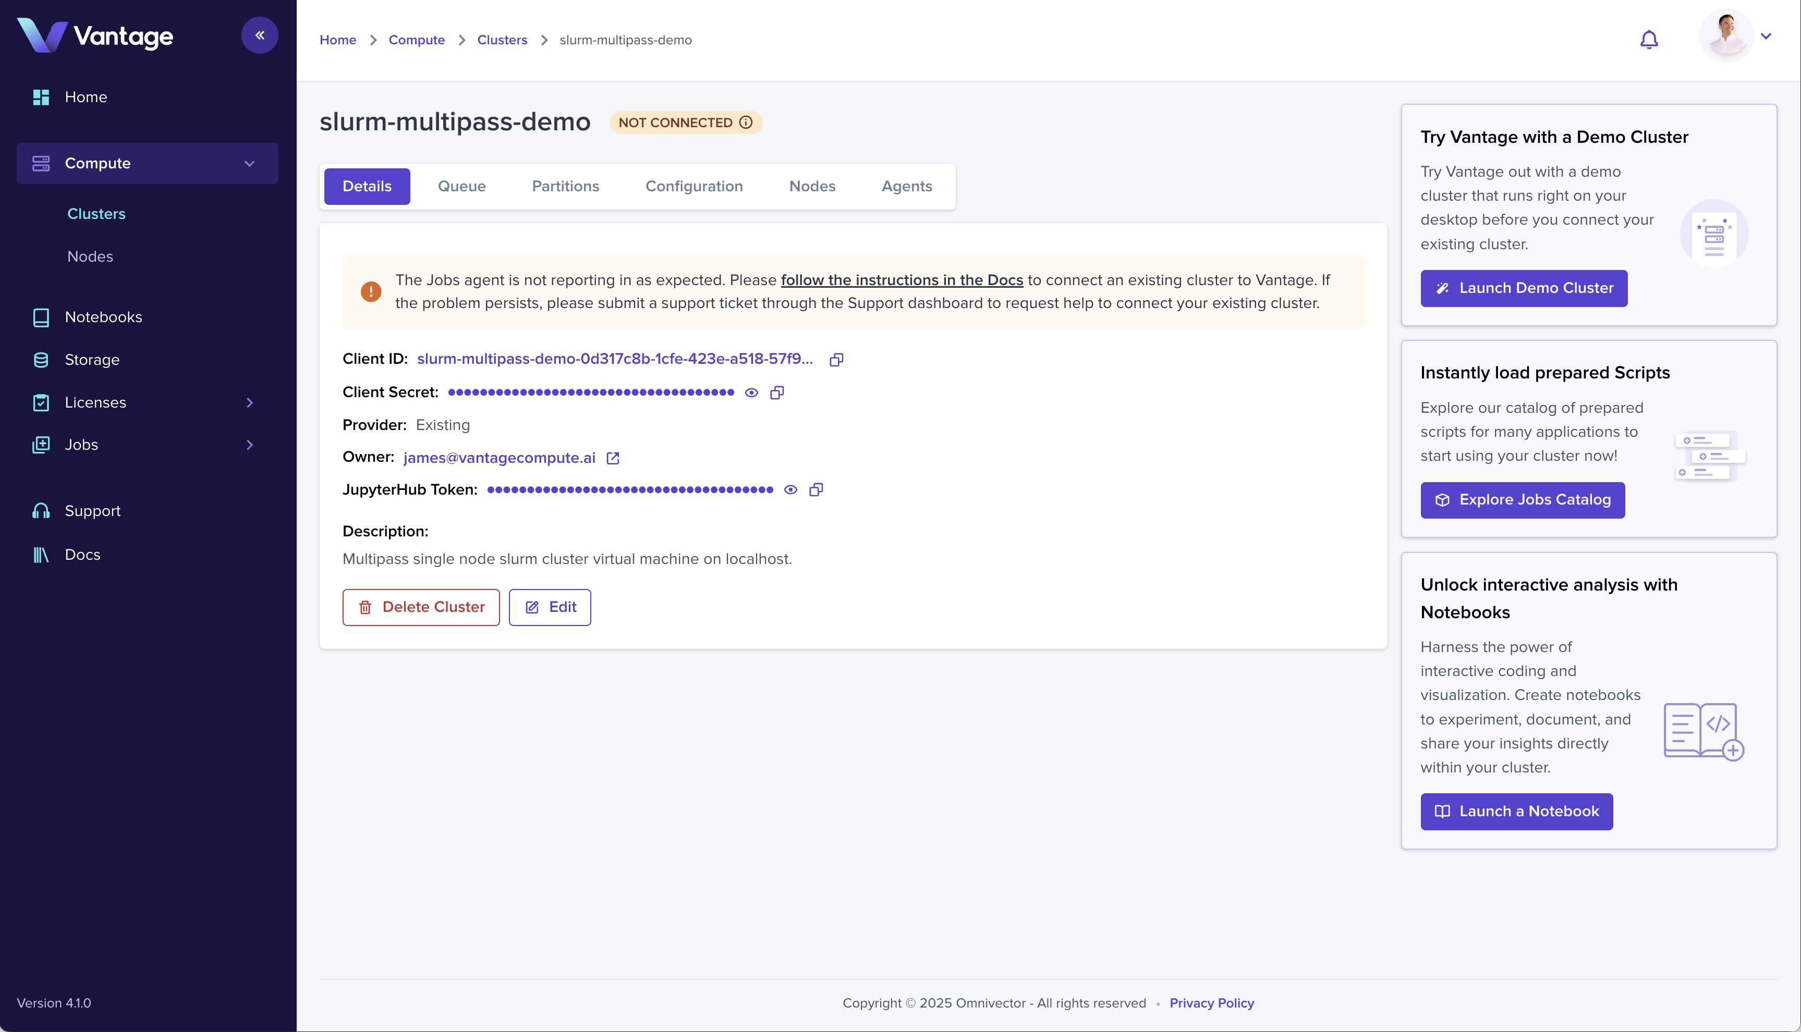Switch to the Agents tab
The width and height of the screenshot is (1801, 1032).
906,187
